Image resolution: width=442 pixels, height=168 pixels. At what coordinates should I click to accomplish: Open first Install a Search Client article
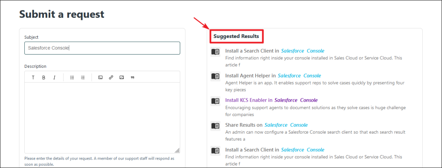274,51
